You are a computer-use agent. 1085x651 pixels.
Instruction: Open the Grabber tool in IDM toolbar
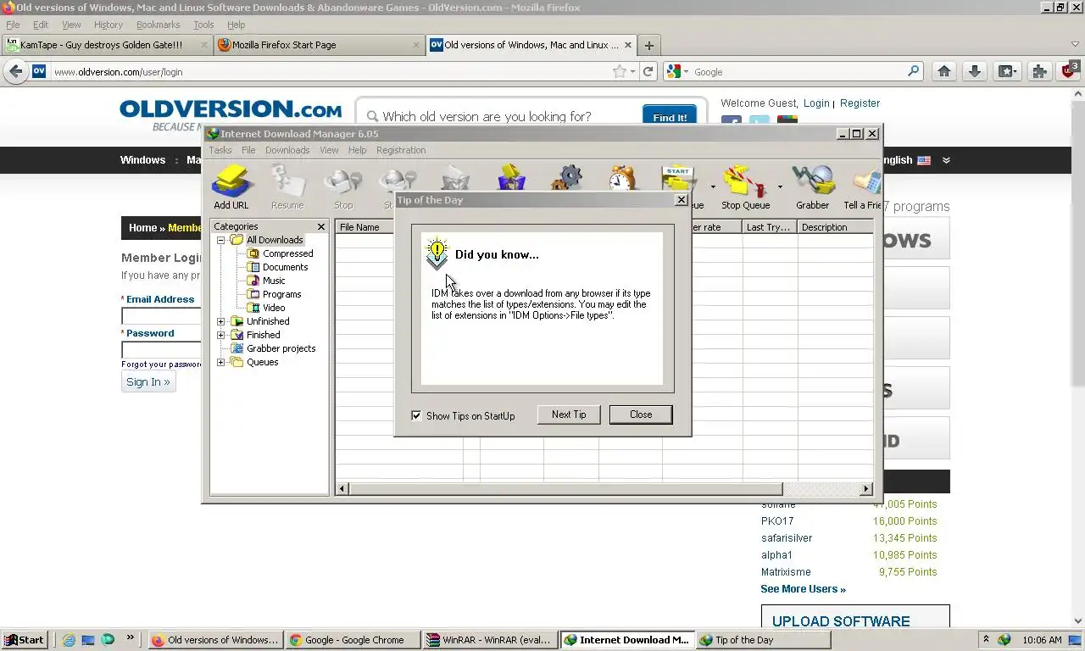tap(812, 187)
